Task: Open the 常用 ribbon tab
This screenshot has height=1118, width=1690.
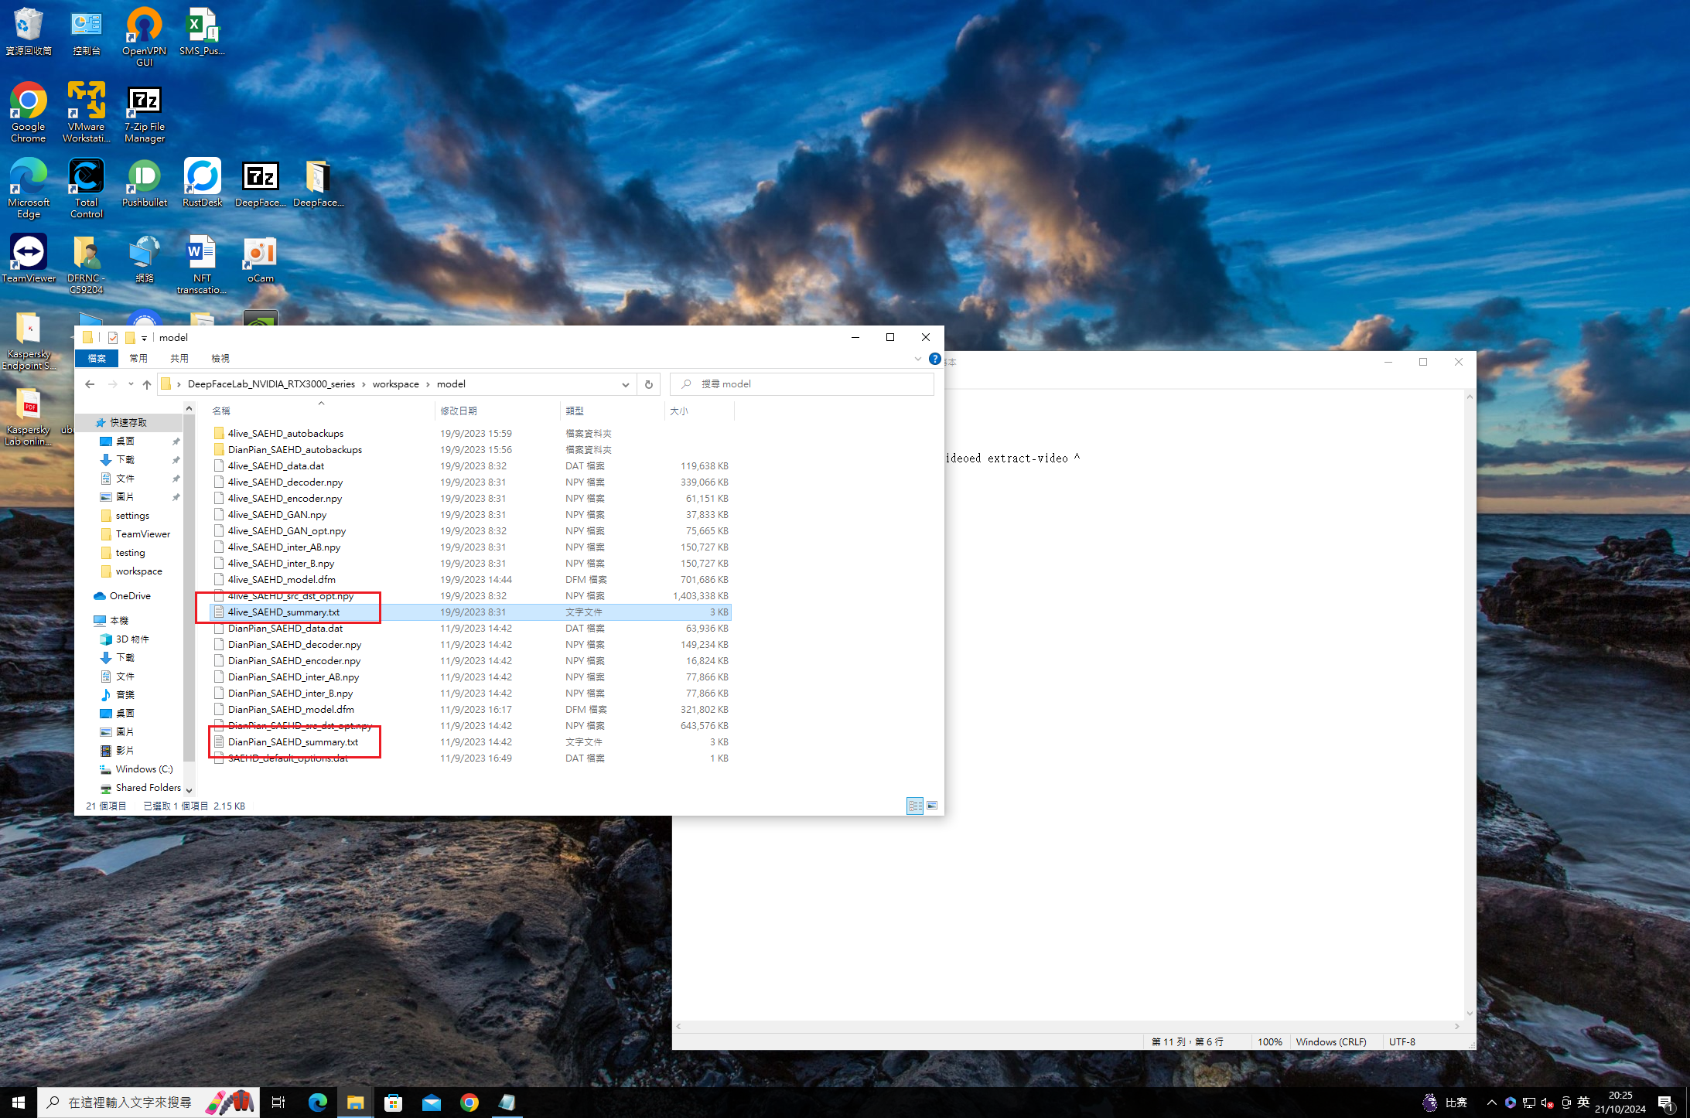Action: tap(138, 359)
